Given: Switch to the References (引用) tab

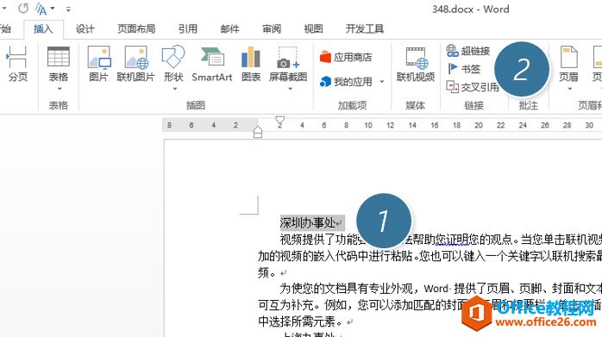Looking at the screenshot, I should click(x=188, y=28).
